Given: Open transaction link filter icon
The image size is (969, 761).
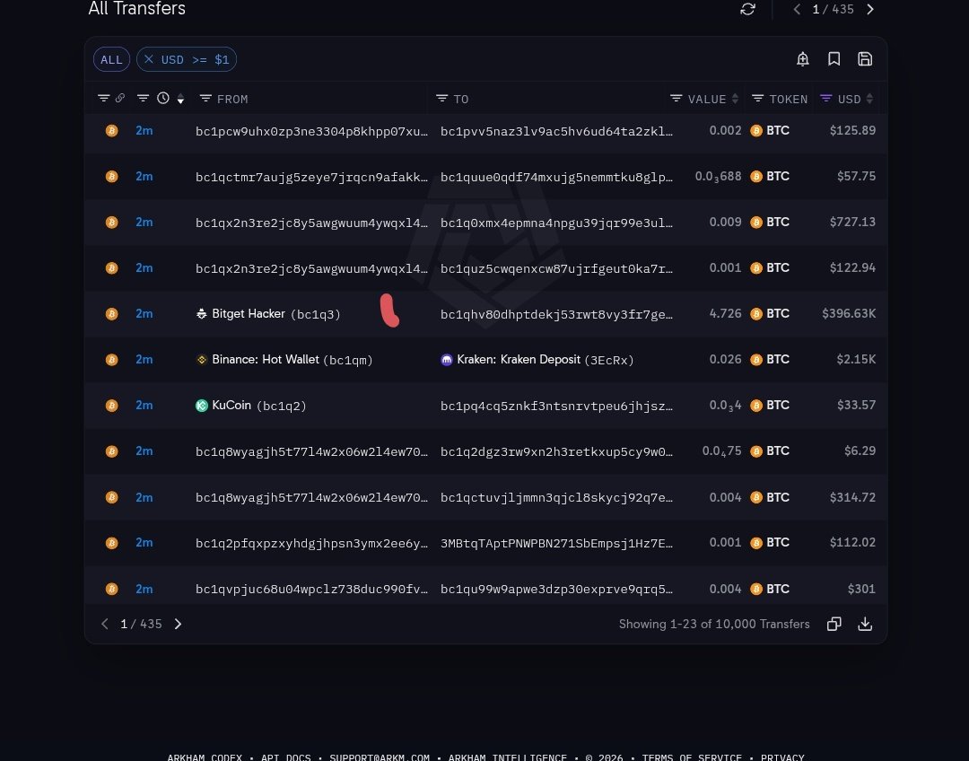Looking at the screenshot, I should coord(104,99).
